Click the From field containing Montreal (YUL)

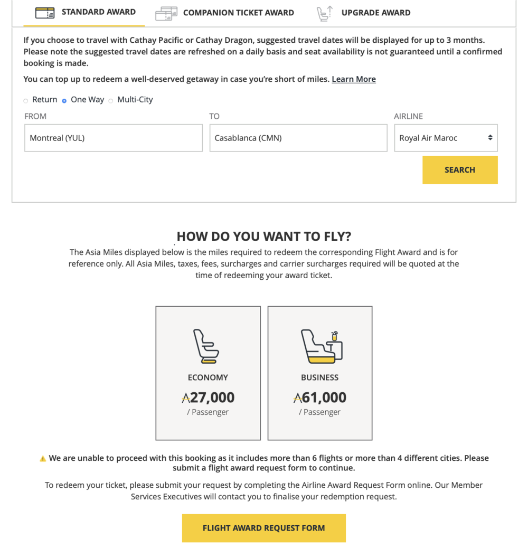click(114, 138)
